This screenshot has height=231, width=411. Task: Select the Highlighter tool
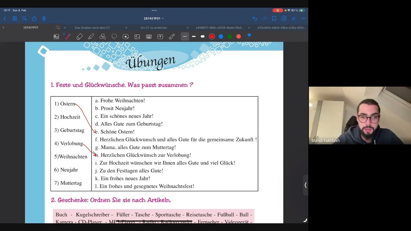[91, 37]
